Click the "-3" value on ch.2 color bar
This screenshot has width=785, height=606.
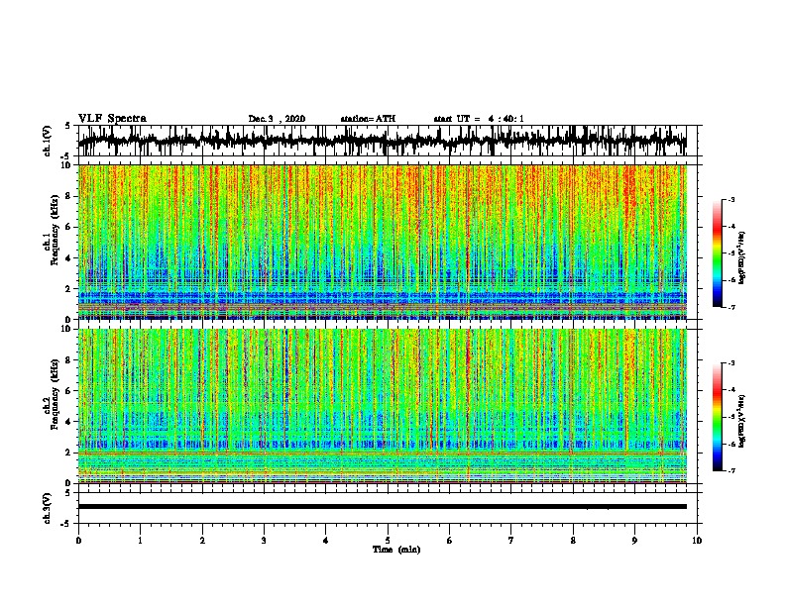(x=730, y=363)
